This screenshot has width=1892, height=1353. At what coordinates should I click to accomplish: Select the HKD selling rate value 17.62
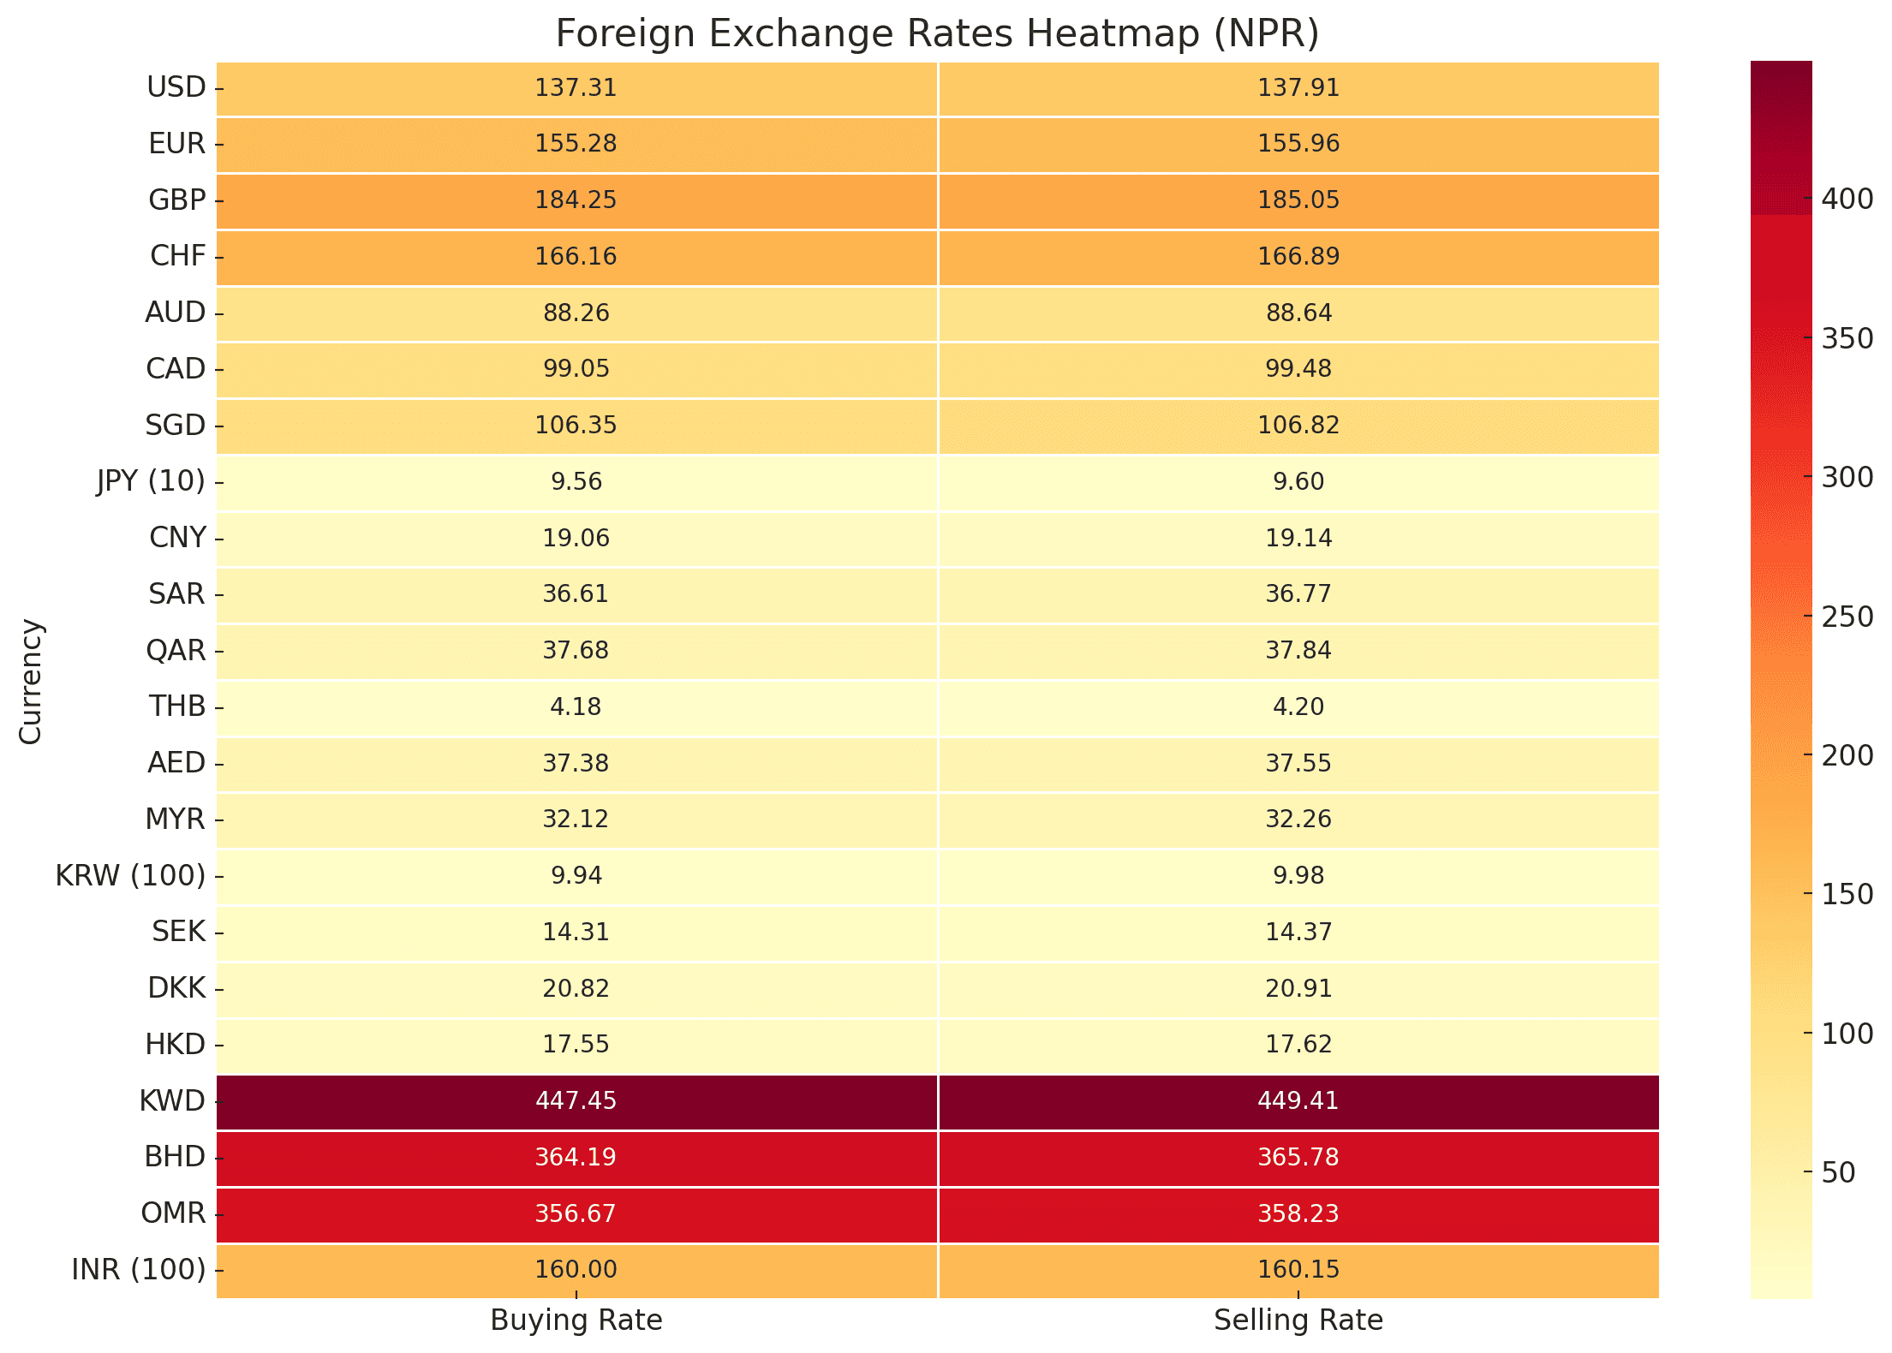click(1298, 1045)
